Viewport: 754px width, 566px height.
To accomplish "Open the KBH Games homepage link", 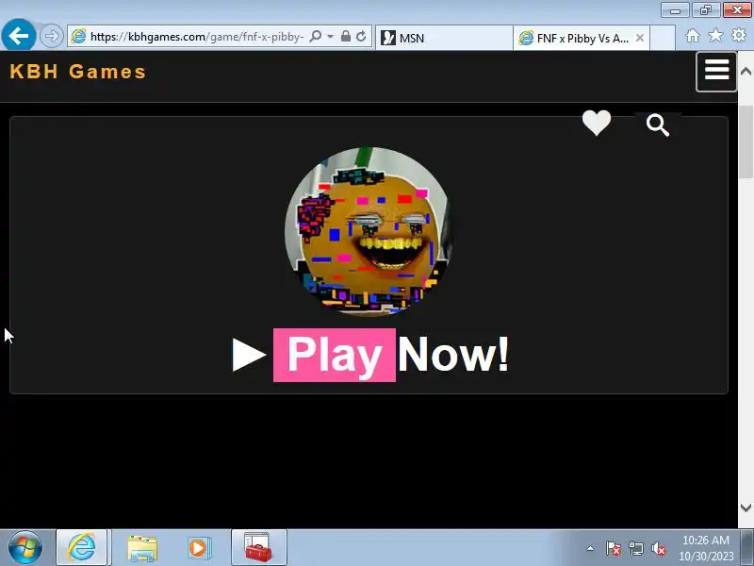I will [x=78, y=72].
